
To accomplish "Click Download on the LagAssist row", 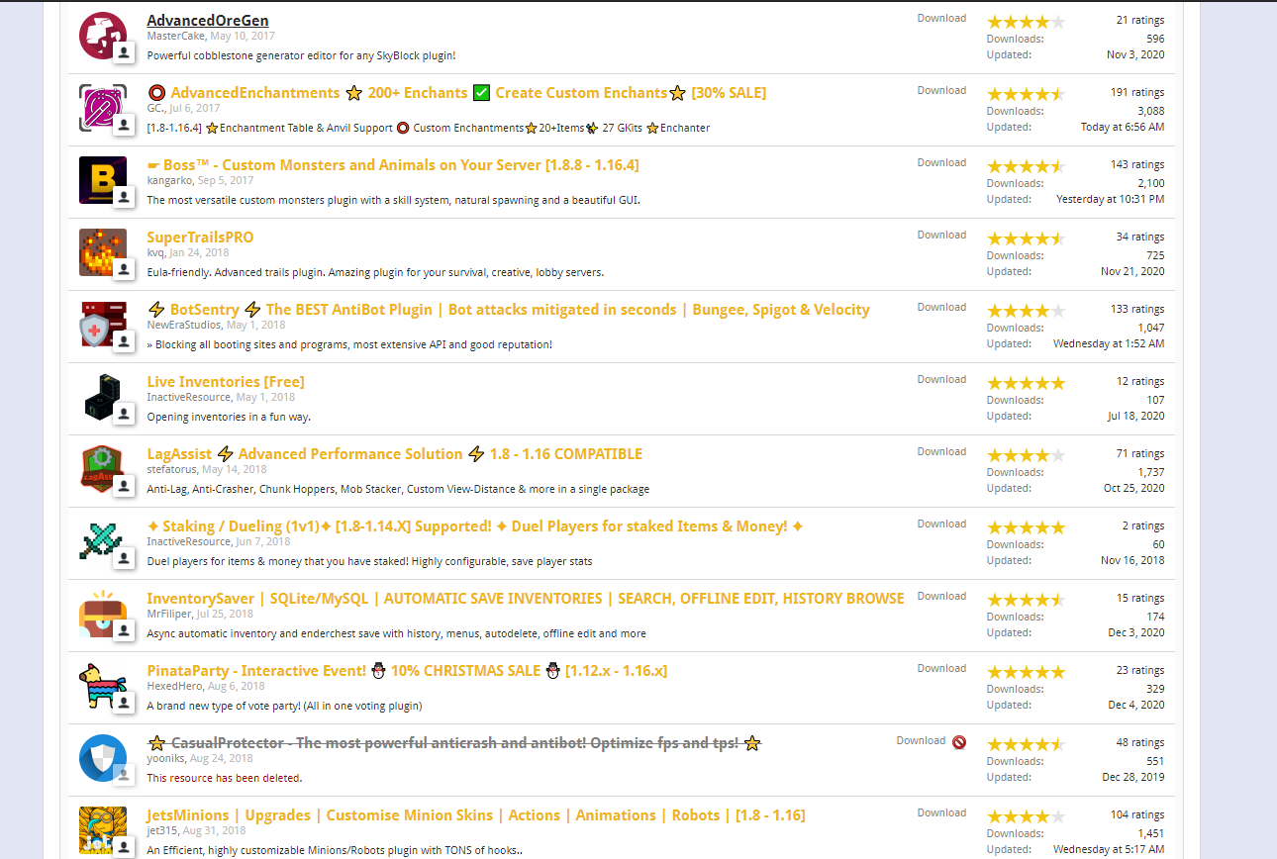I will coord(941,451).
